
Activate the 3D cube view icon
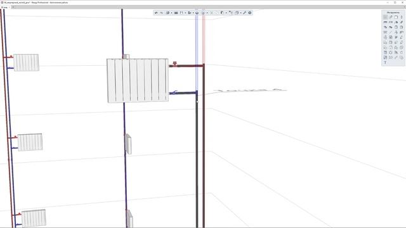pyautogui.click(x=197, y=13)
